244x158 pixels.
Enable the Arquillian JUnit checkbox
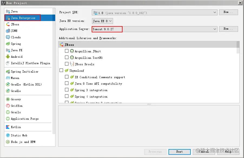click(x=67, y=51)
